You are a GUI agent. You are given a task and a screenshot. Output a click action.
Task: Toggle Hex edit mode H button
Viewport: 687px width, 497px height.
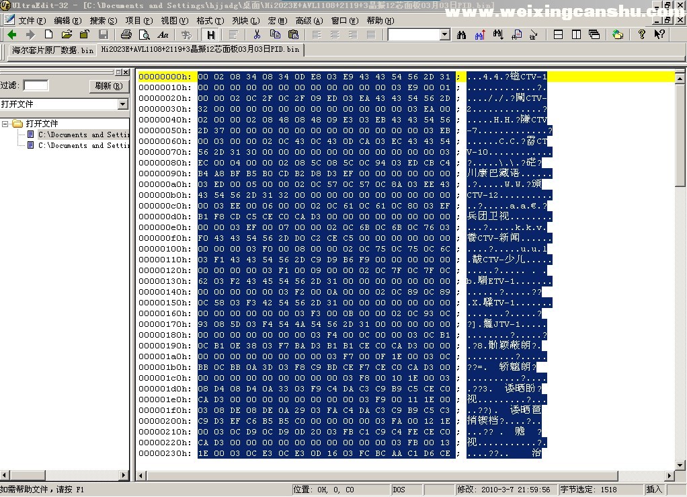pyautogui.click(x=211, y=34)
